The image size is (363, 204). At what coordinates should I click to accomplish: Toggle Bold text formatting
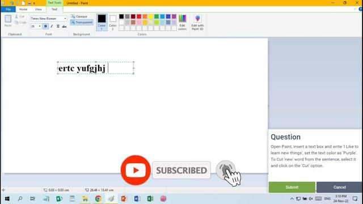click(45, 27)
